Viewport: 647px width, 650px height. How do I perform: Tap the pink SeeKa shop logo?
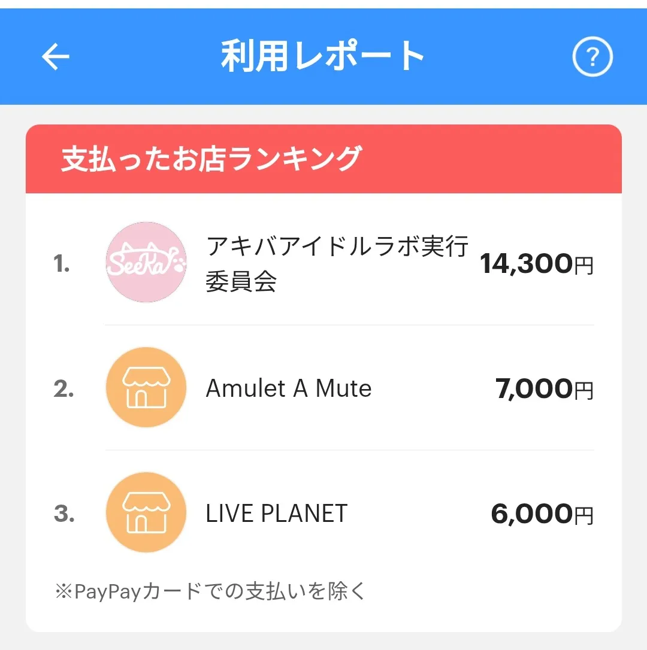pyautogui.click(x=146, y=262)
